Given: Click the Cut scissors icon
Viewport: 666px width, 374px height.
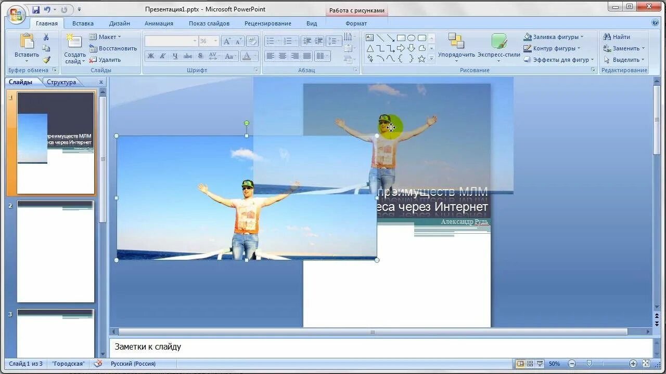Looking at the screenshot, I should pyautogui.click(x=46, y=37).
